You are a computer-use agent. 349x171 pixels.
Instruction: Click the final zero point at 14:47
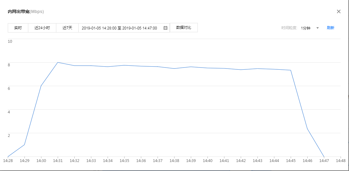click(x=324, y=156)
